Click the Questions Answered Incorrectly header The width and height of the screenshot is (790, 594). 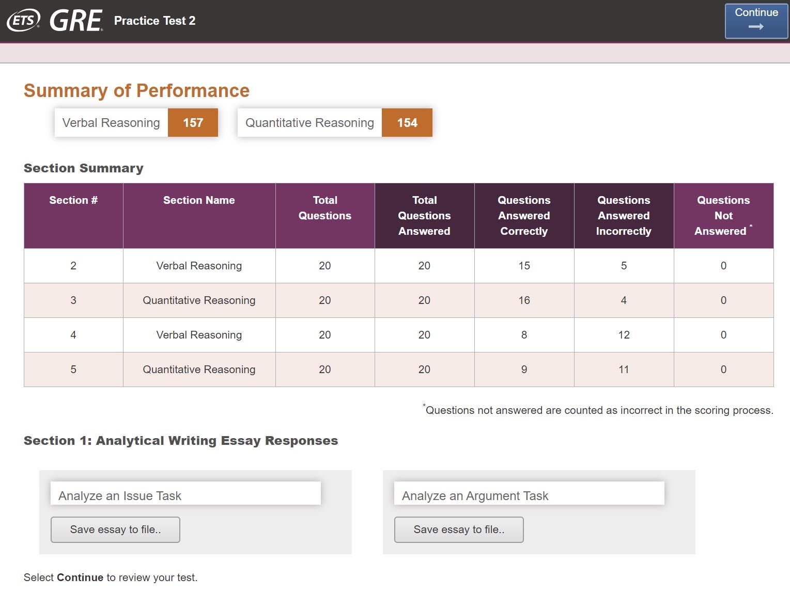624,216
